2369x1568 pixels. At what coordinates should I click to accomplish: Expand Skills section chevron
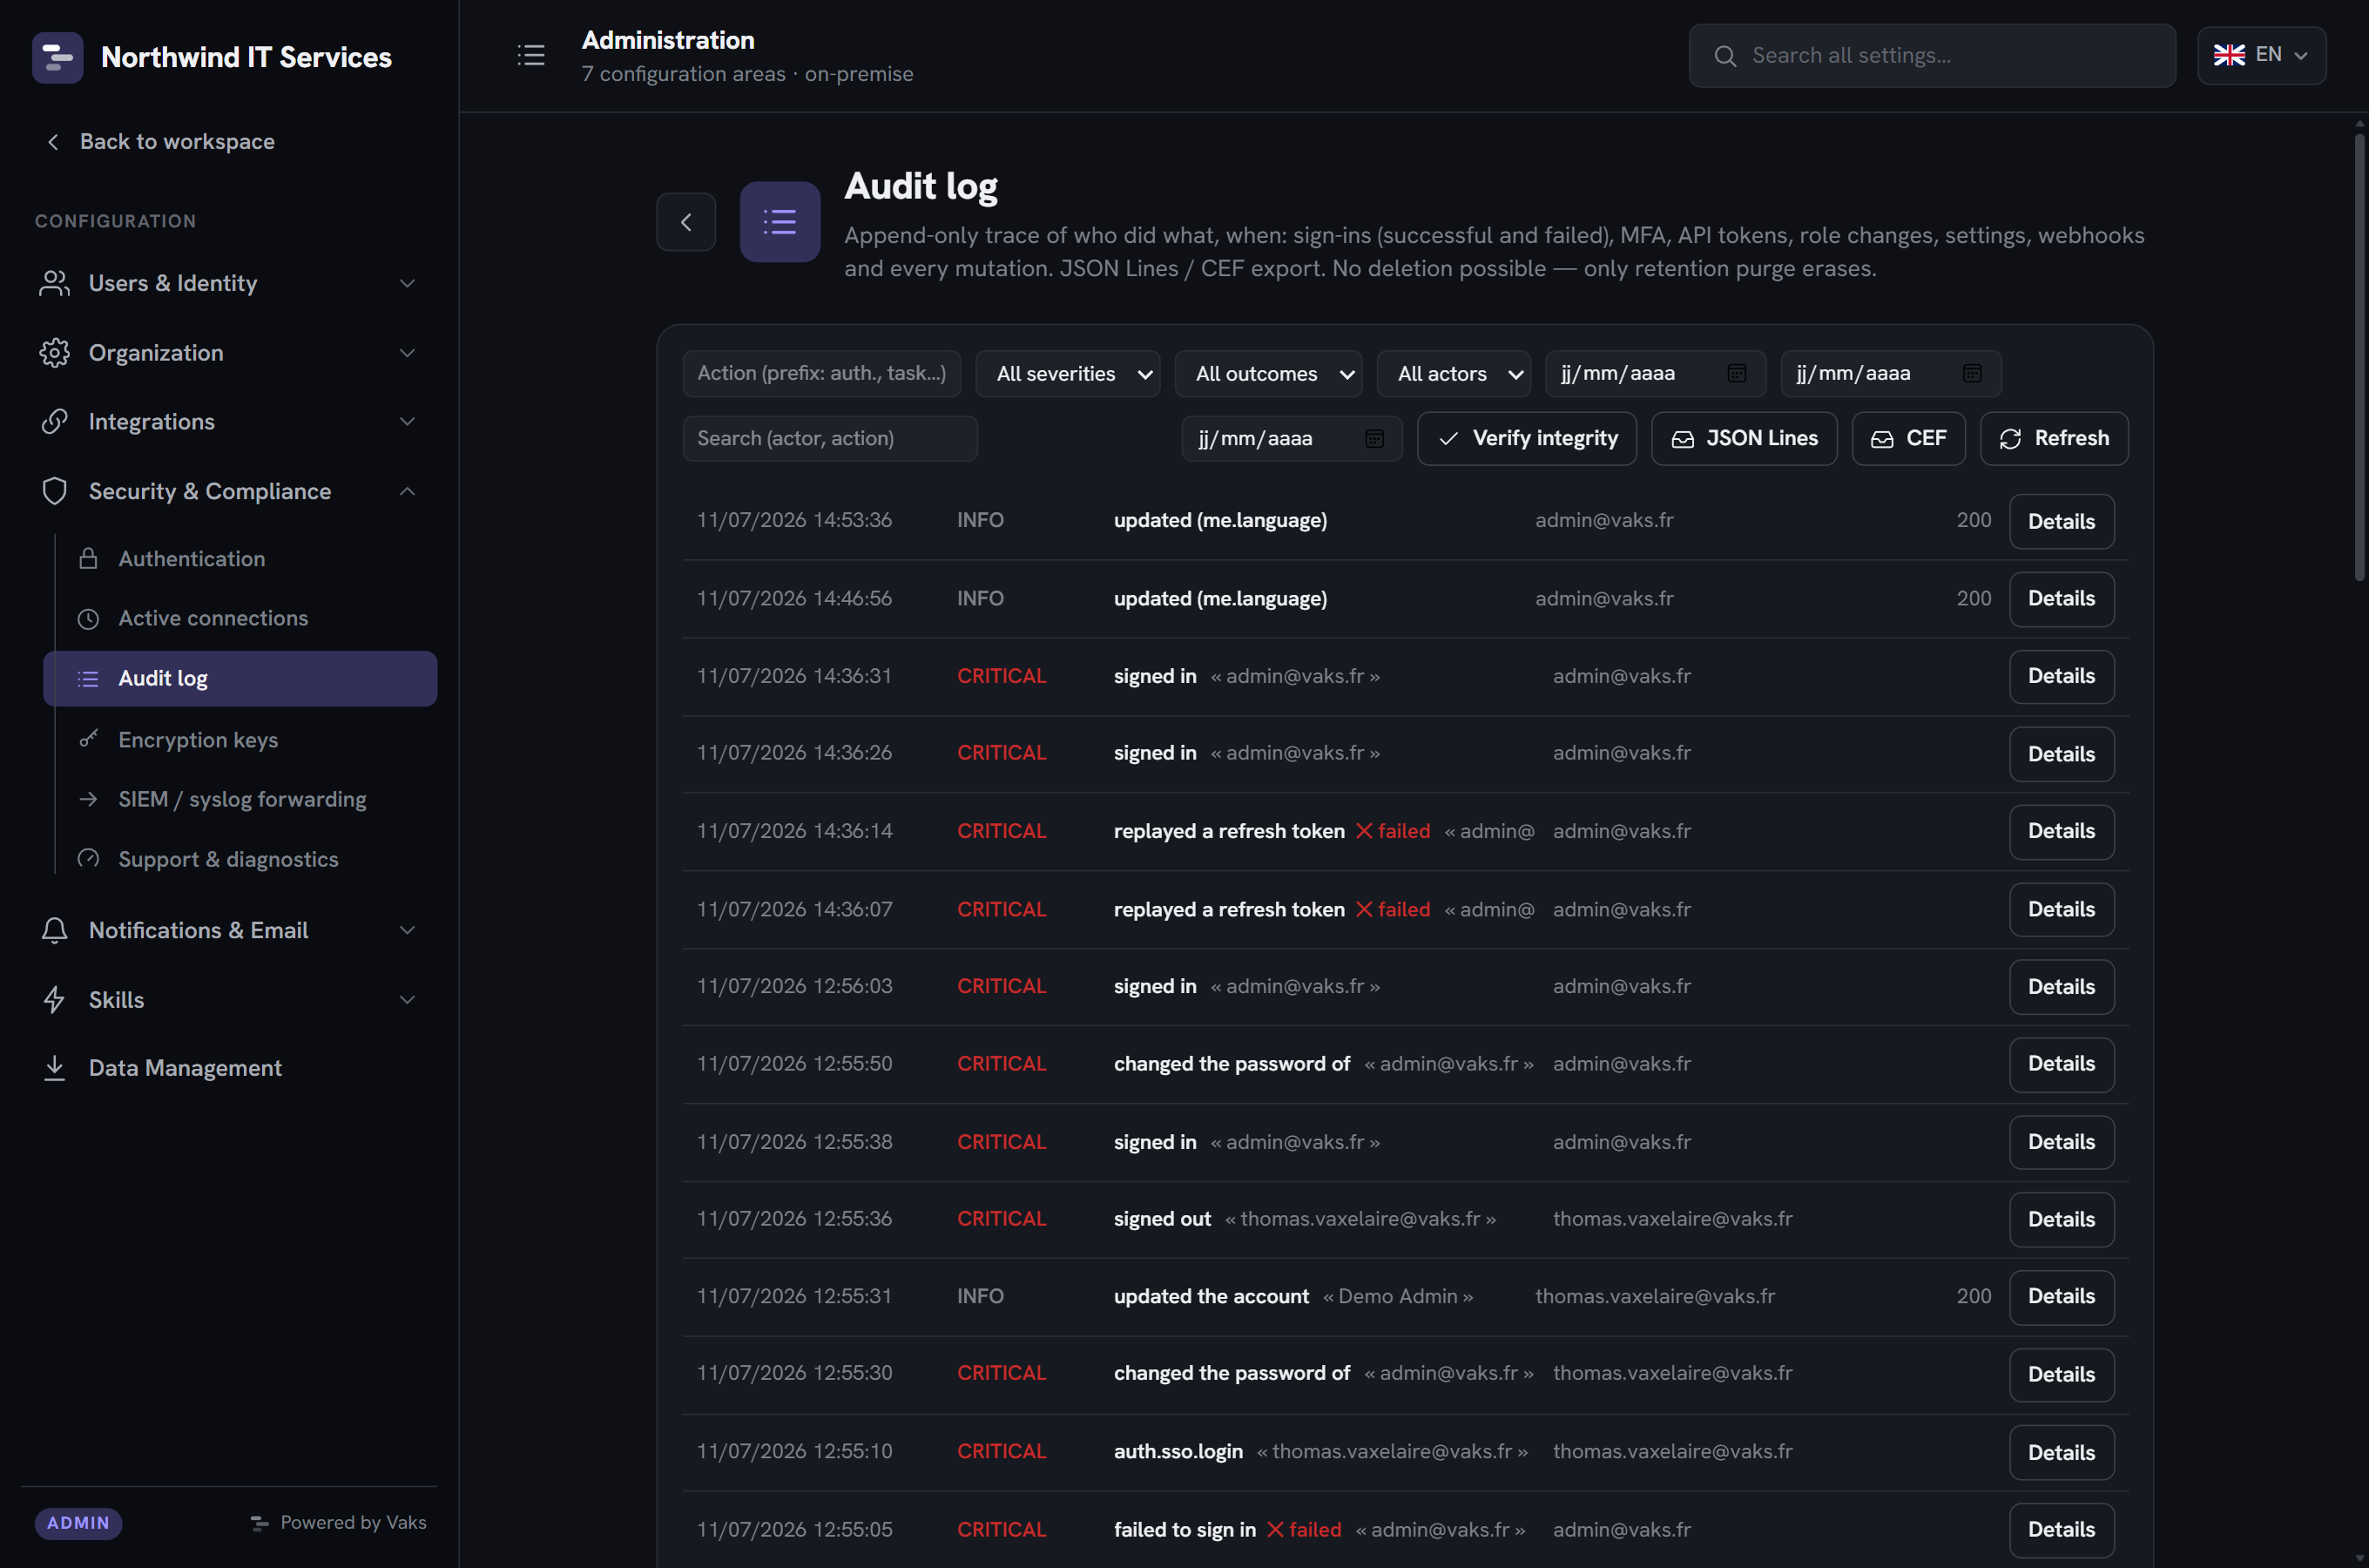(x=407, y=1000)
